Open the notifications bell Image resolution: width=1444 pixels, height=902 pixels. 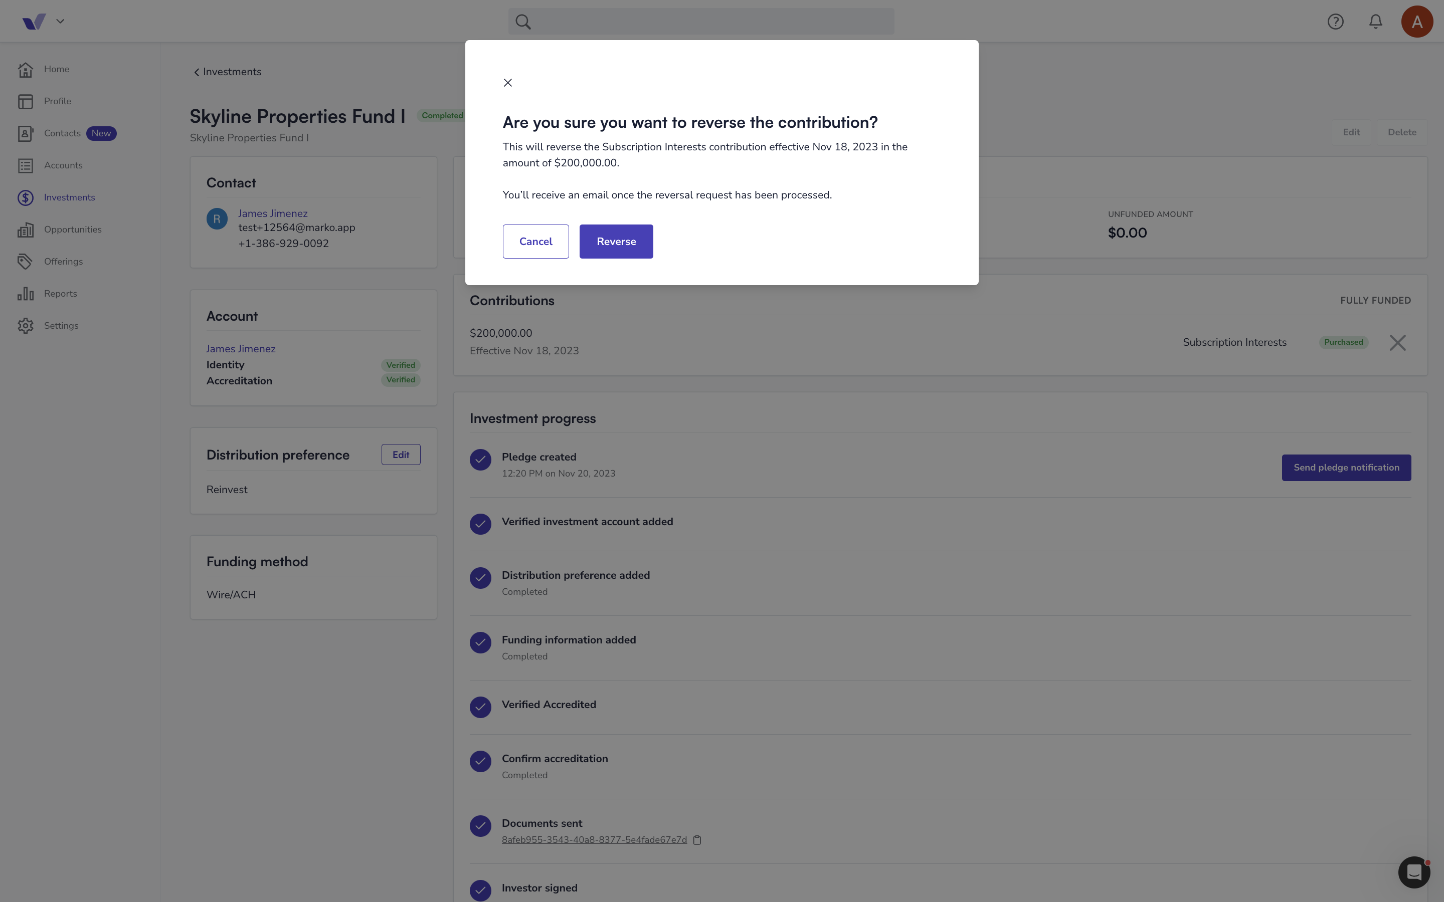tap(1375, 22)
